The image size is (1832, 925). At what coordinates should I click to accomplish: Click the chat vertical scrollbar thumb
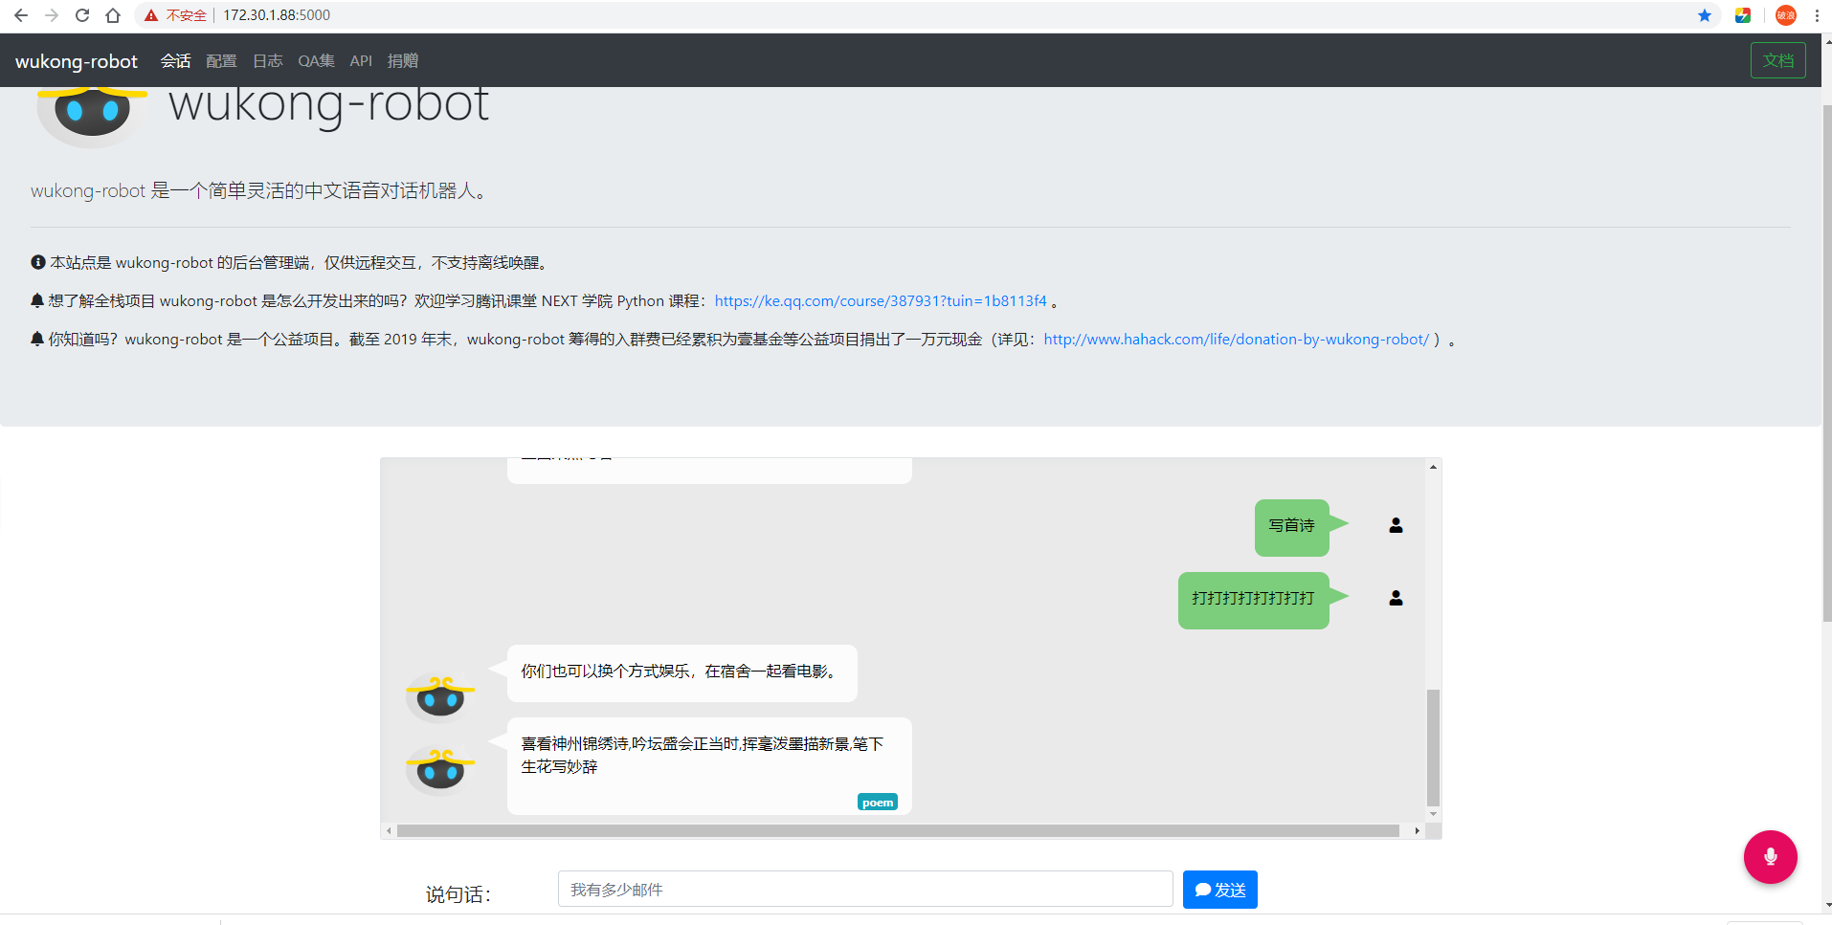1433,747
